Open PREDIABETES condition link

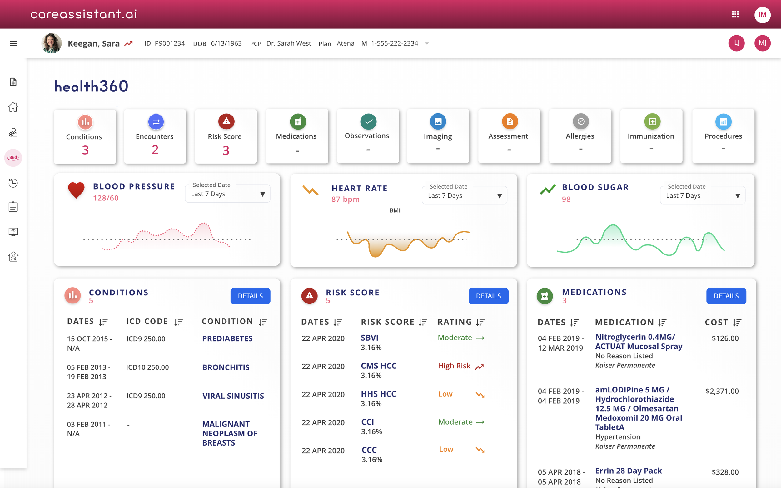pyautogui.click(x=227, y=338)
